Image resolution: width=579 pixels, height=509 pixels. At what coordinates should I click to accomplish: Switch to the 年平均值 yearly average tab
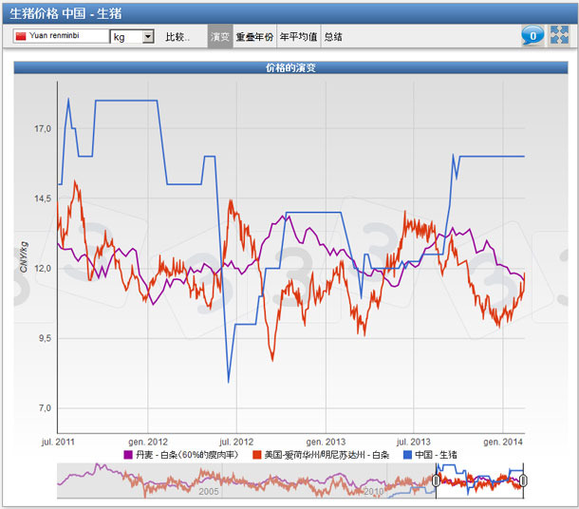point(298,36)
